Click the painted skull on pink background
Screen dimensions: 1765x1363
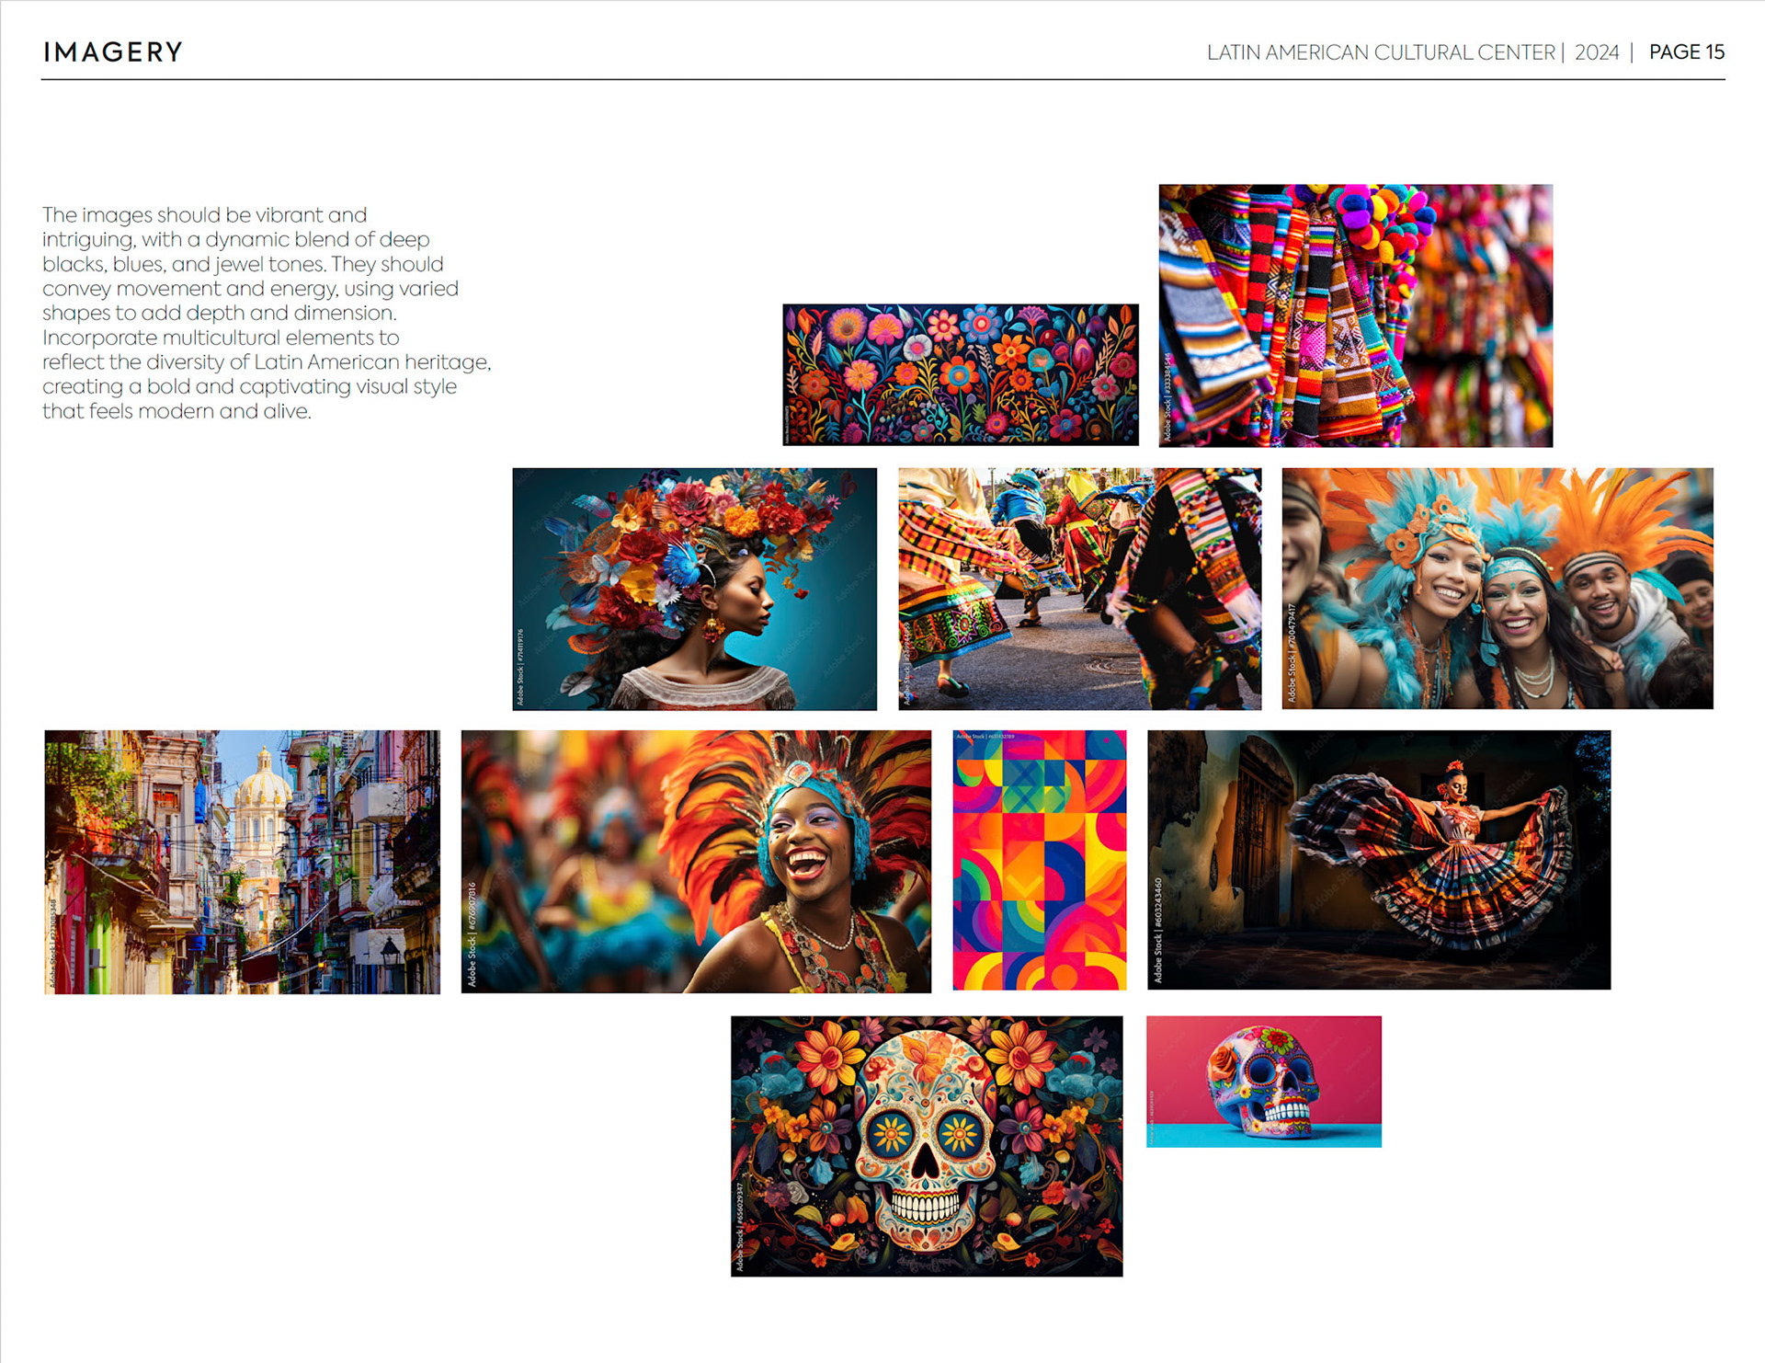pyautogui.click(x=1263, y=1082)
